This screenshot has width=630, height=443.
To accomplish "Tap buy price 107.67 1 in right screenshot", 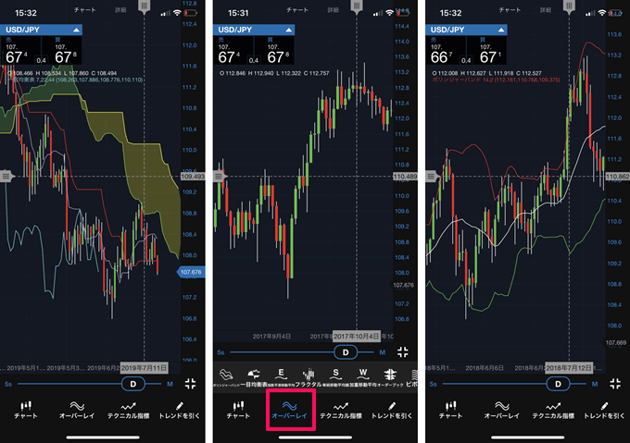I will [490, 51].
